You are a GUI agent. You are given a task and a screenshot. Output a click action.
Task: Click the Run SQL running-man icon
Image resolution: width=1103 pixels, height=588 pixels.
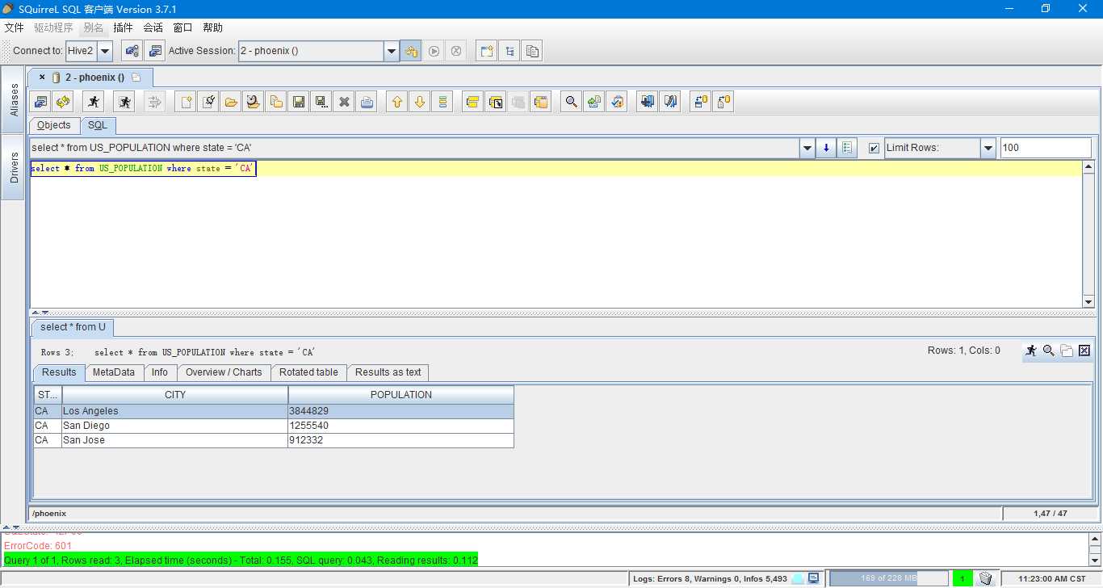[94, 102]
